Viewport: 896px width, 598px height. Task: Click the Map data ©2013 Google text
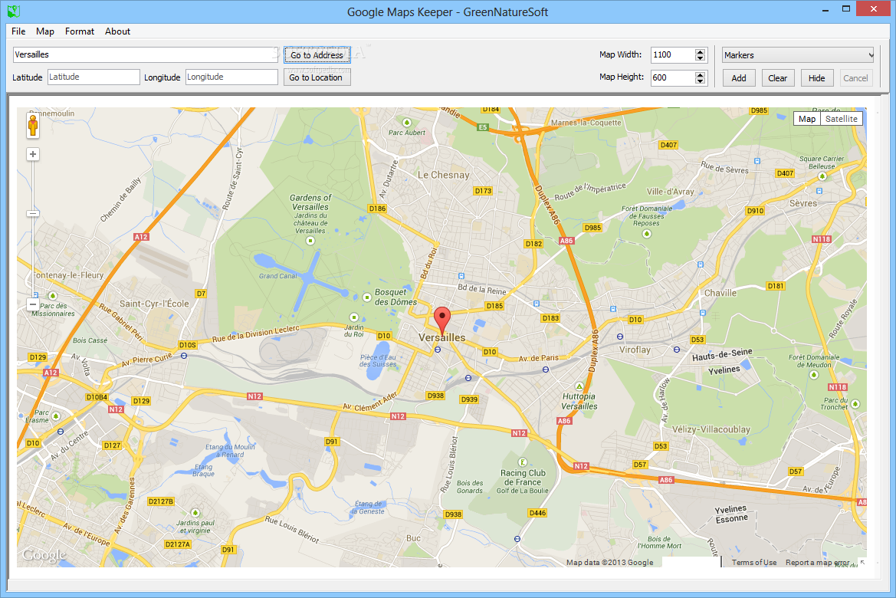tap(609, 563)
